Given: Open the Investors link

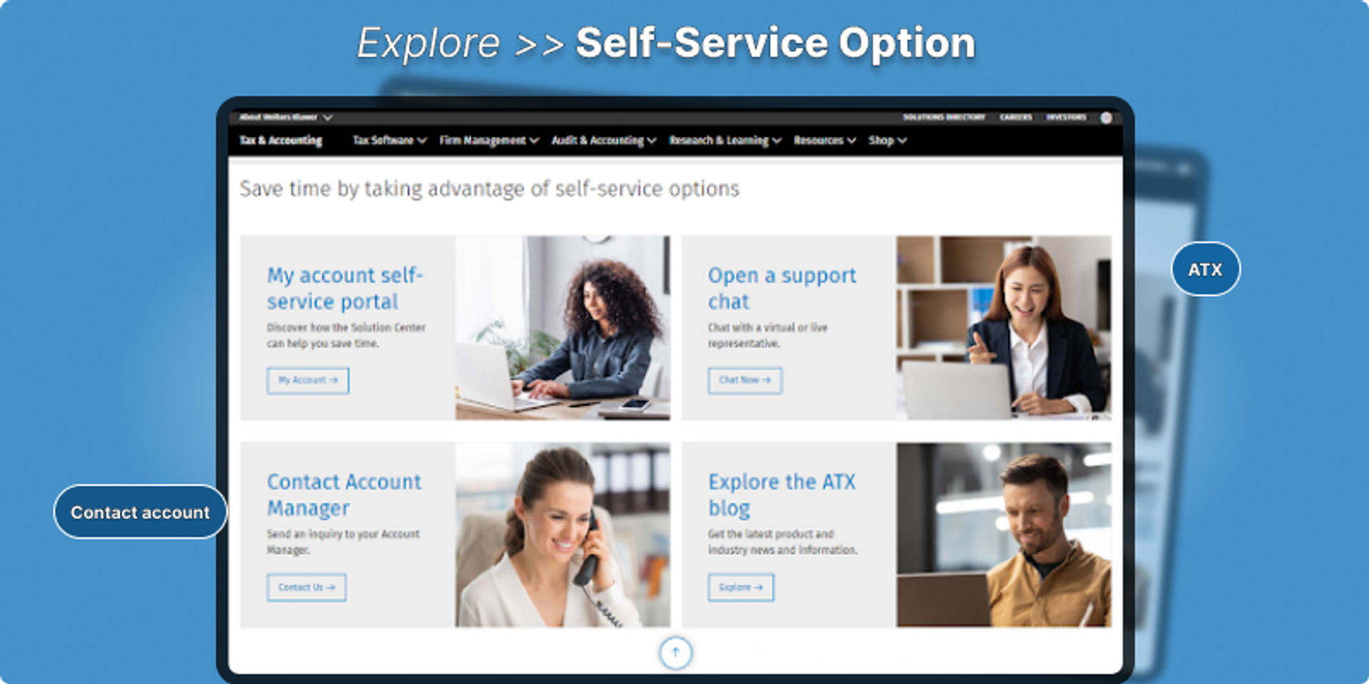Looking at the screenshot, I should [x=1067, y=118].
